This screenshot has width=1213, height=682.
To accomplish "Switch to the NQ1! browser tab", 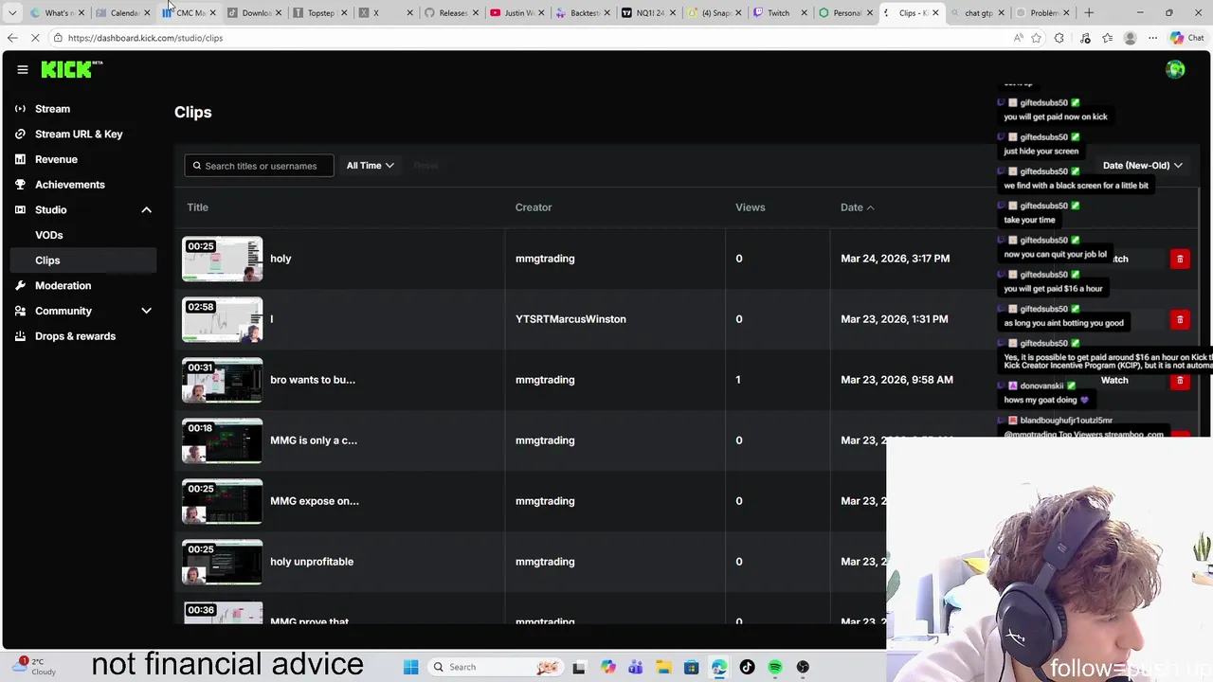I will 648,12.
